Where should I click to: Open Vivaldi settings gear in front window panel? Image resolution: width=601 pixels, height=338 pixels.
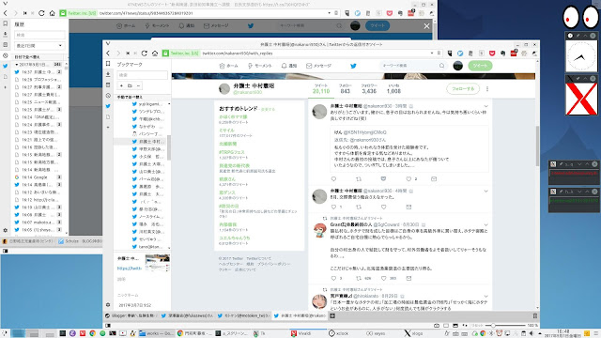108,305
